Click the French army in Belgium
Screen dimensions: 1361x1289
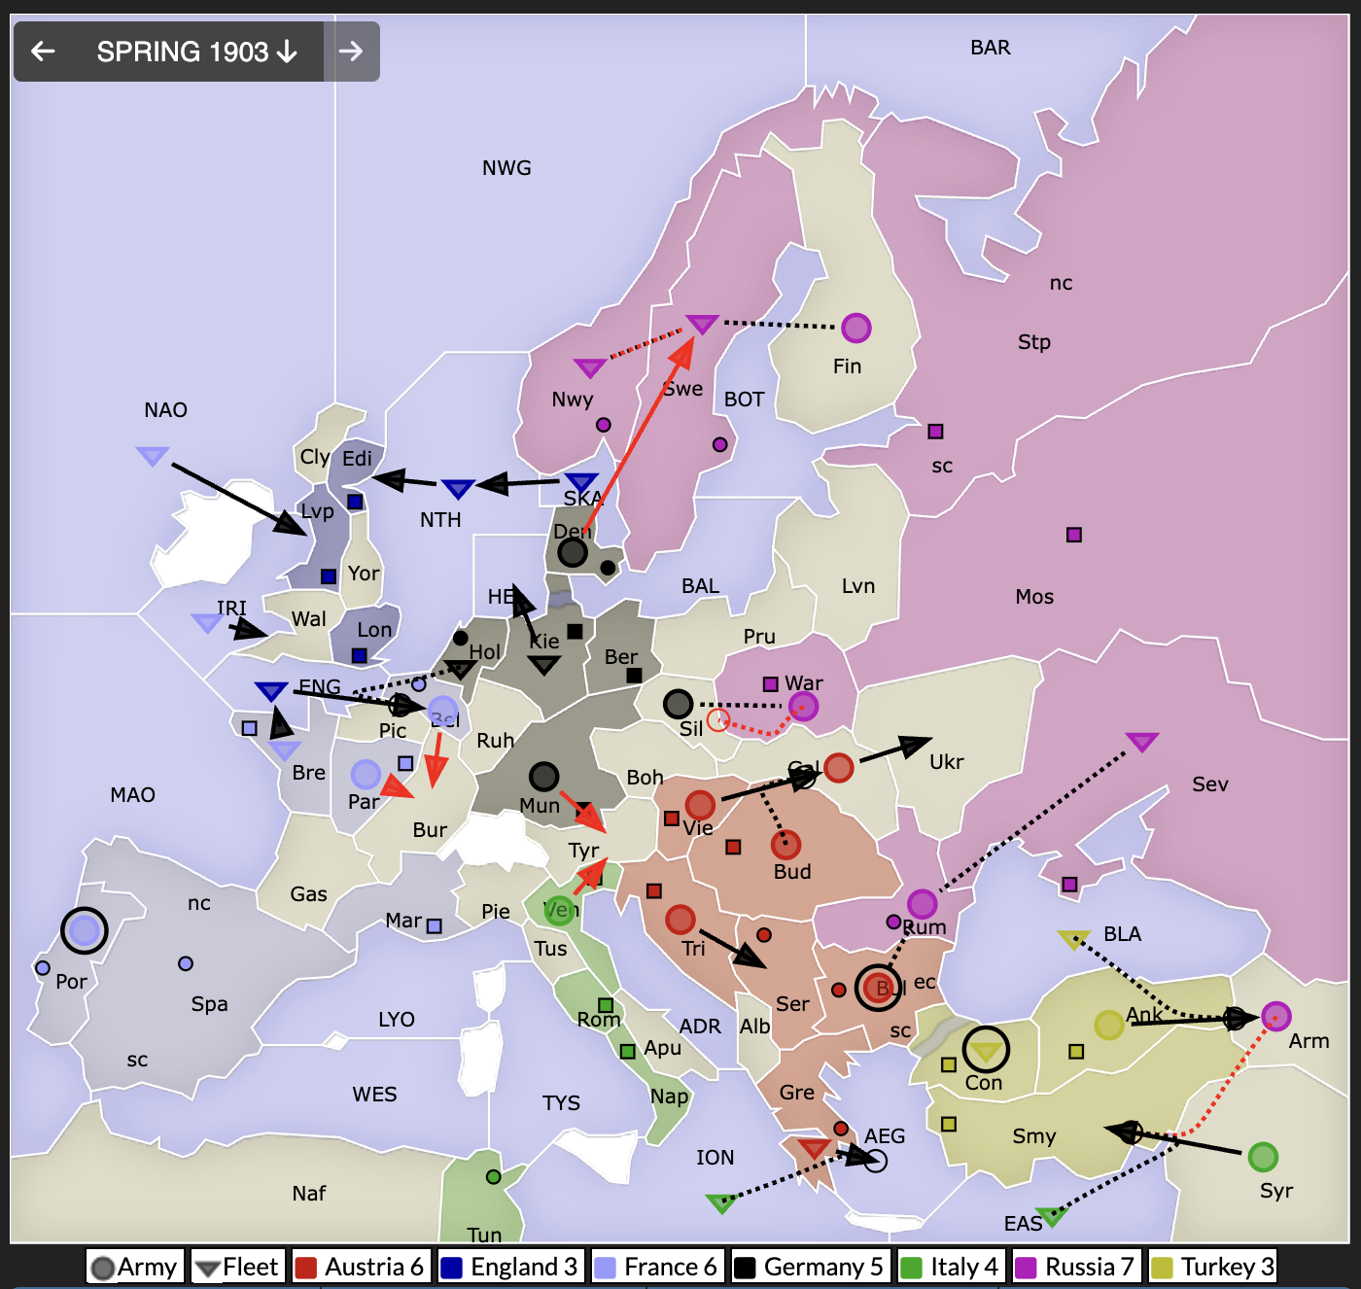pyautogui.click(x=442, y=711)
